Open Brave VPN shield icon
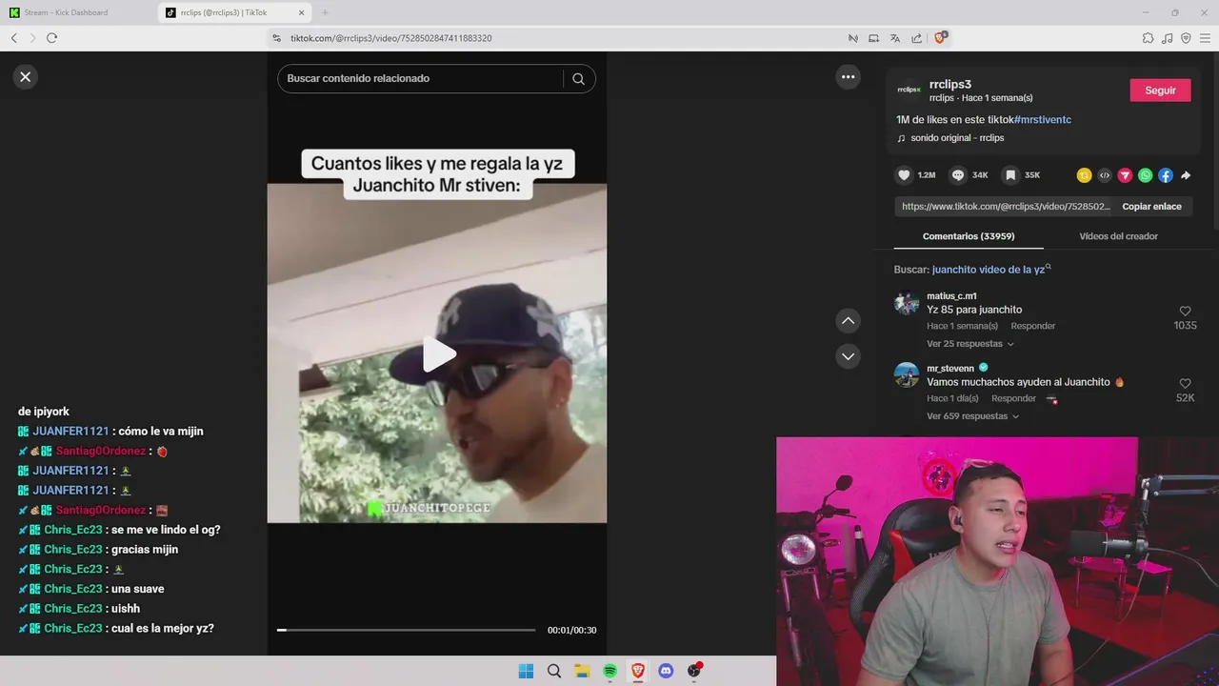 coord(1186,38)
